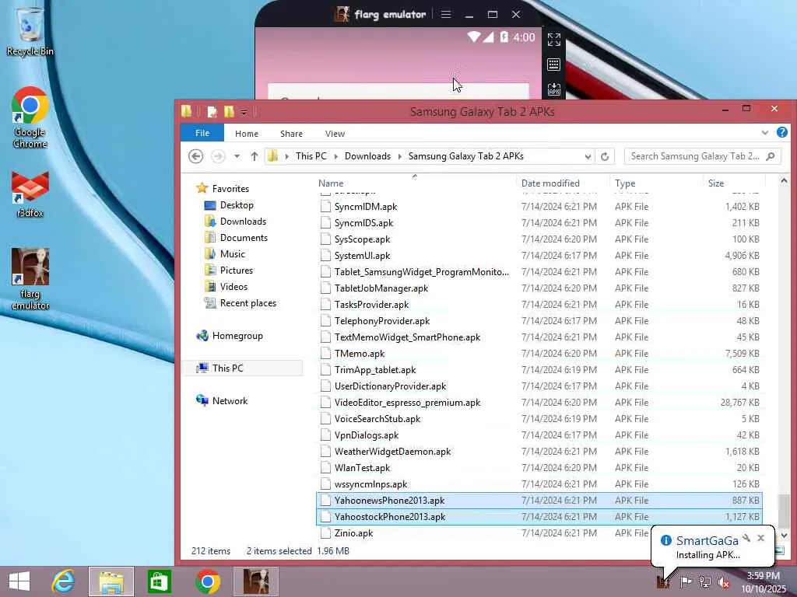Expand the ribbon chevron
Image resolution: width=797 pixels, height=597 pixels.
click(x=765, y=133)
